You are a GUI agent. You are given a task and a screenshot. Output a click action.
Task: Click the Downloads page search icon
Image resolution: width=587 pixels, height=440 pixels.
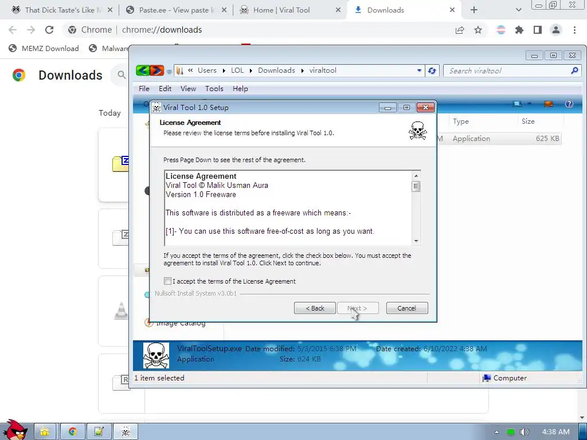(x=122, y=75)
